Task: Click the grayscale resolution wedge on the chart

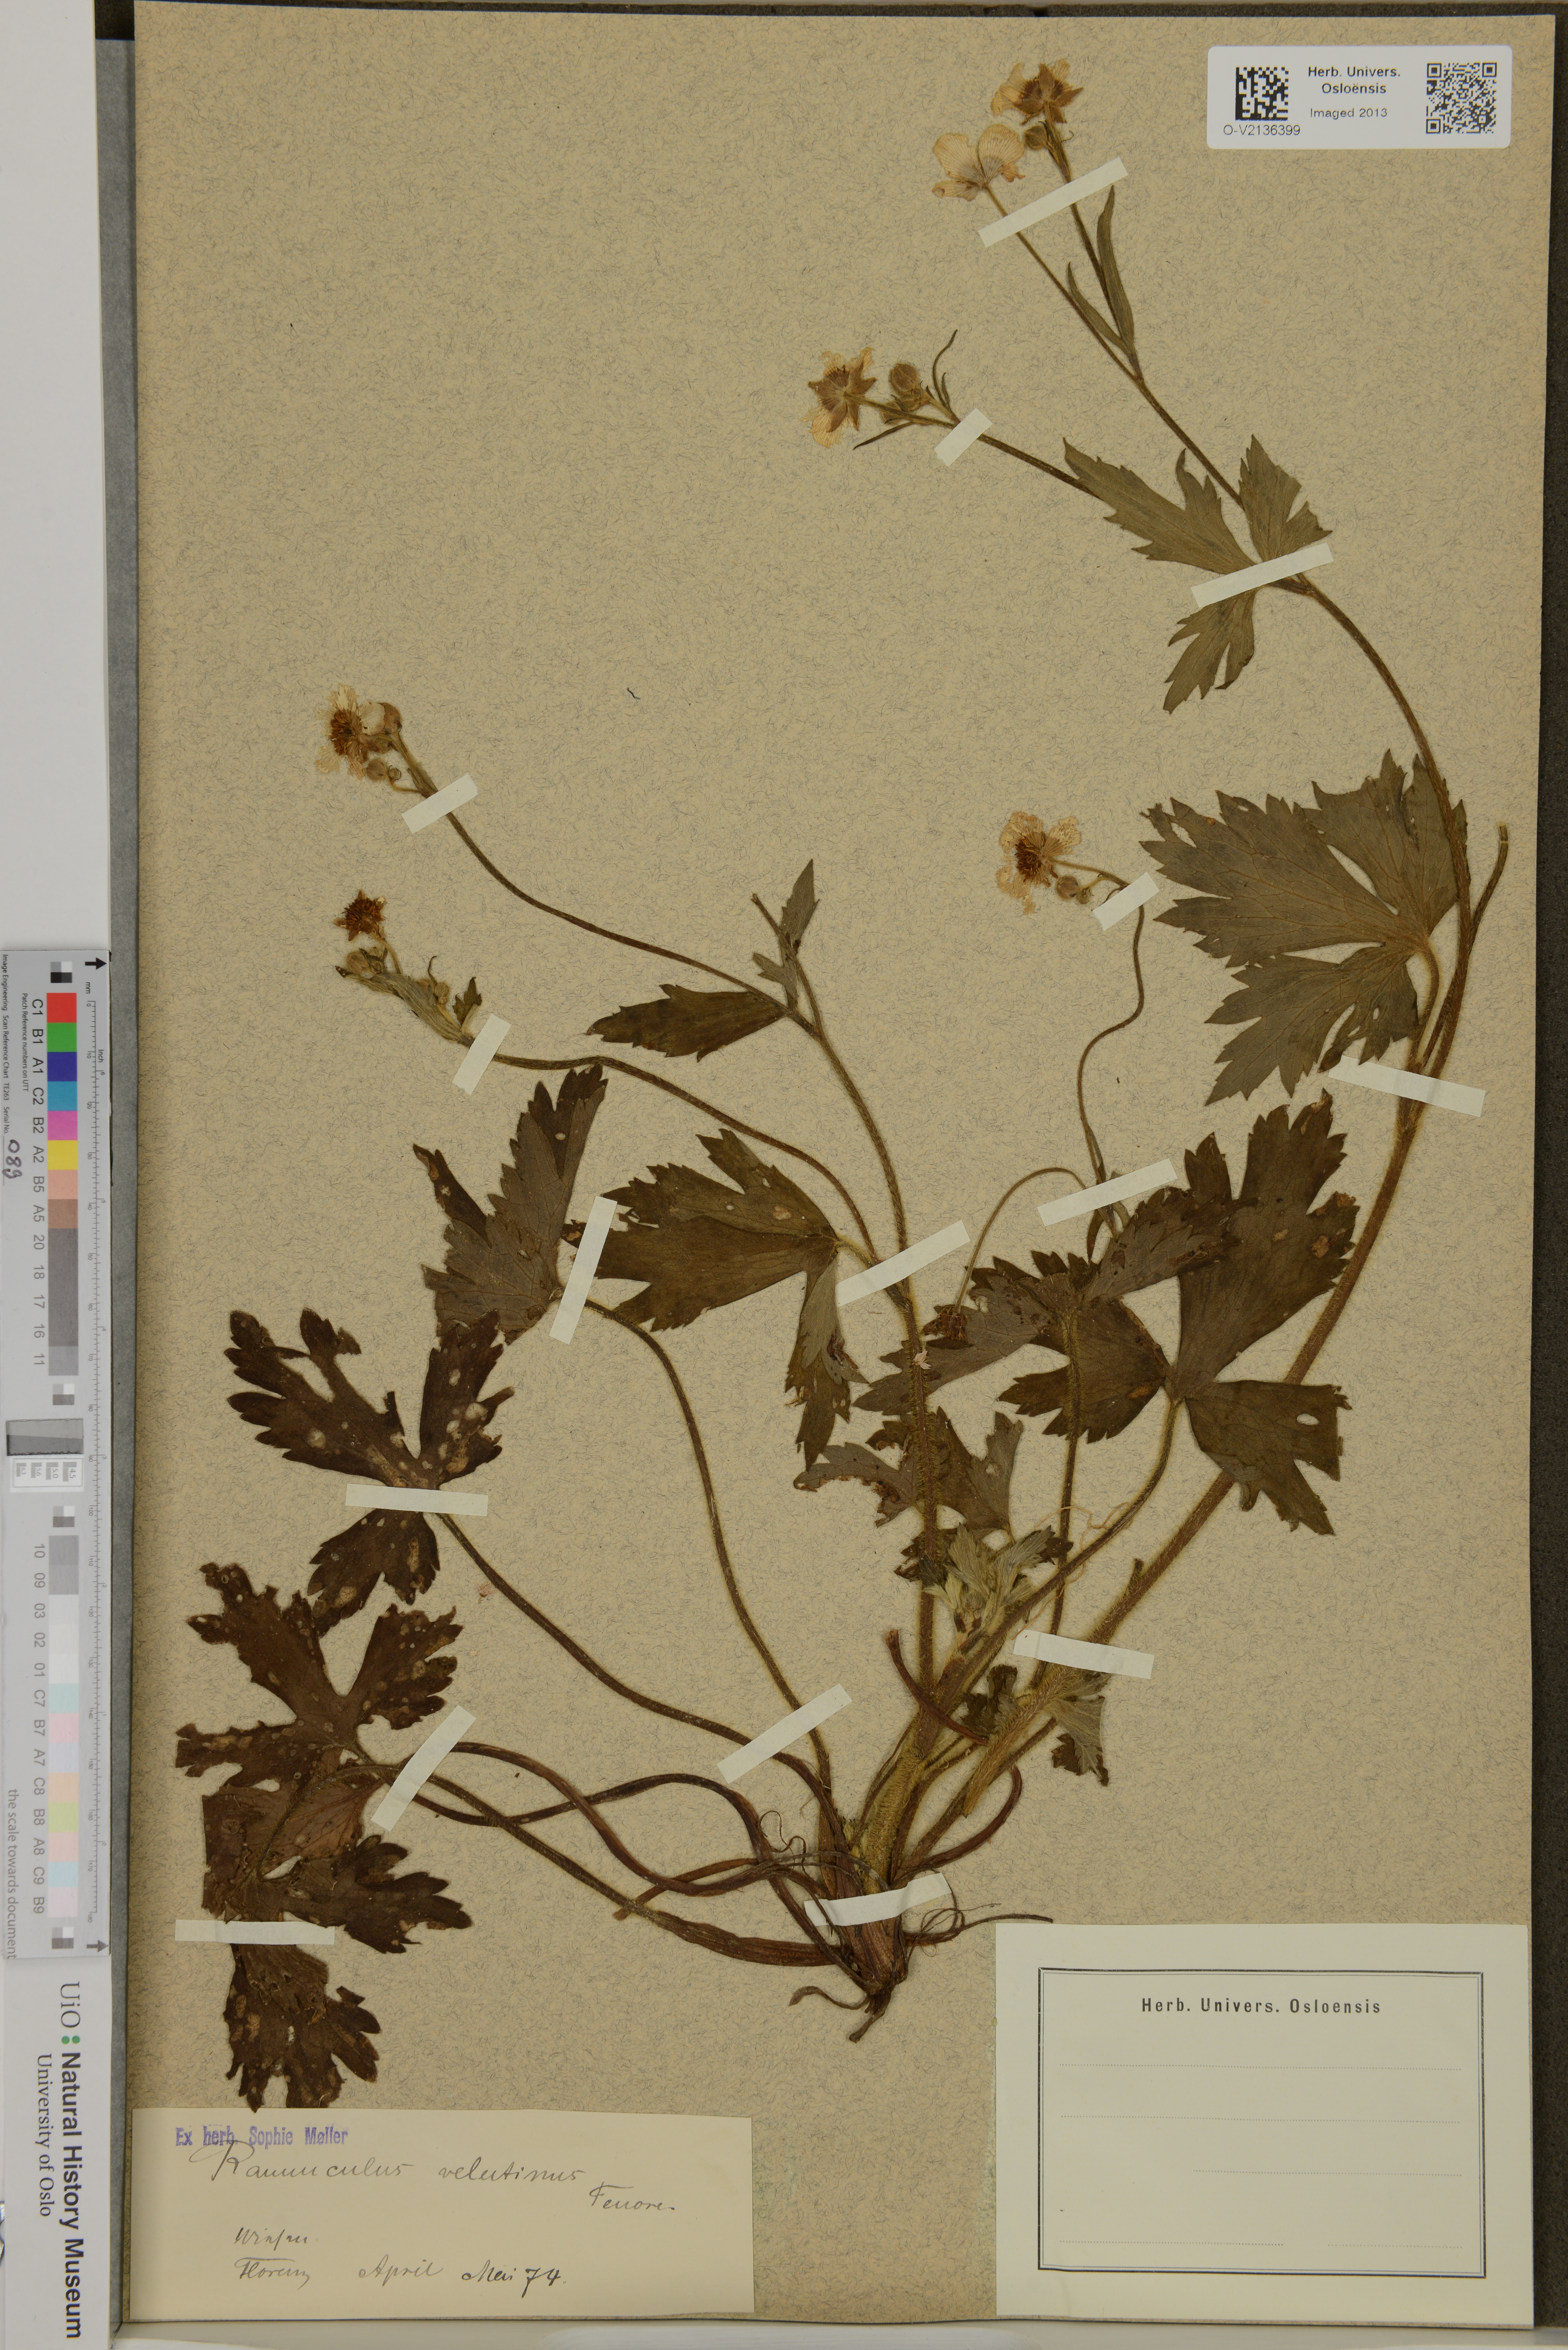Action: 45,1437
